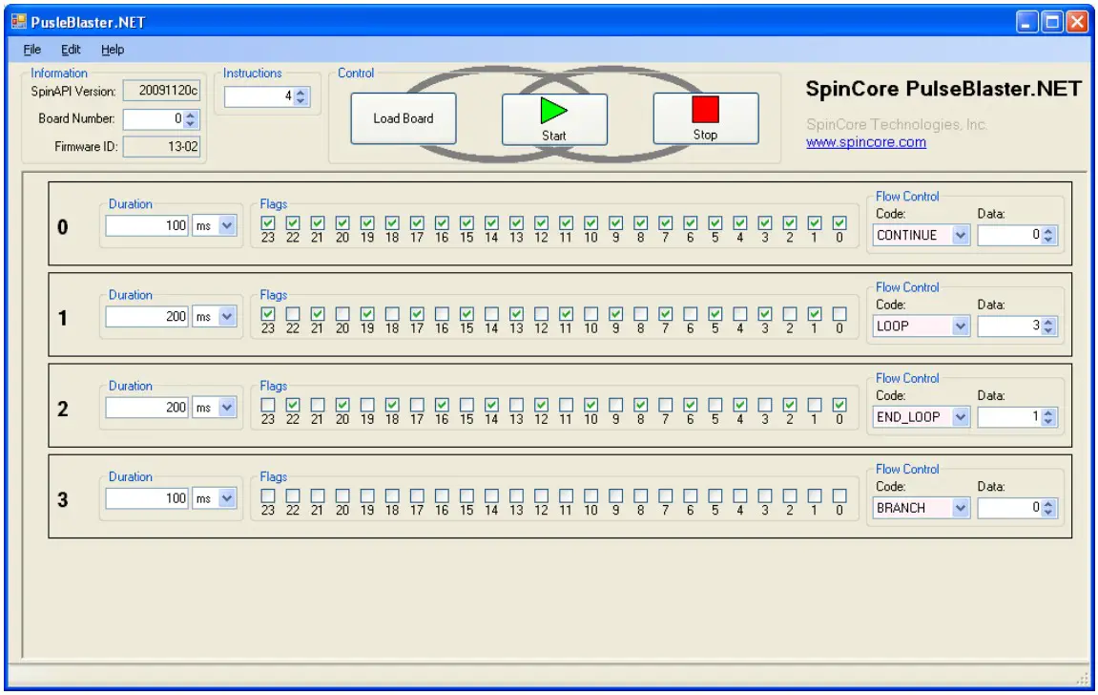Check flag 0 in instruction 3
This screenshot has height=695, width=1098.
839,495
